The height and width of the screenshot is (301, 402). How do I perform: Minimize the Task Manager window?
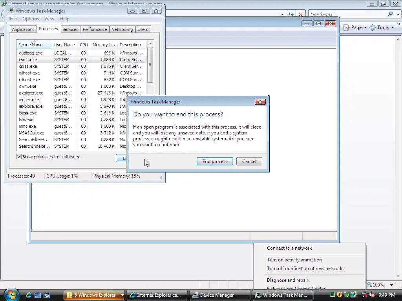132,11
